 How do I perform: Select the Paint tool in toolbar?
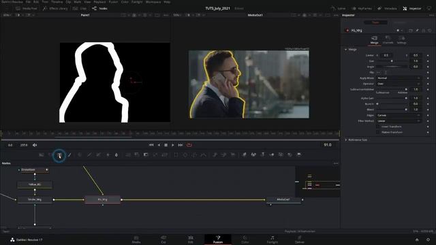click(69, 154)
